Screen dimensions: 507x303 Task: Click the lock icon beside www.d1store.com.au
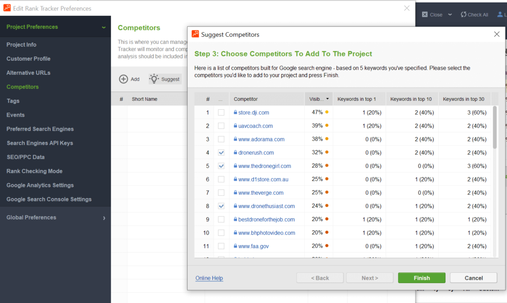[x=235, y=179]
